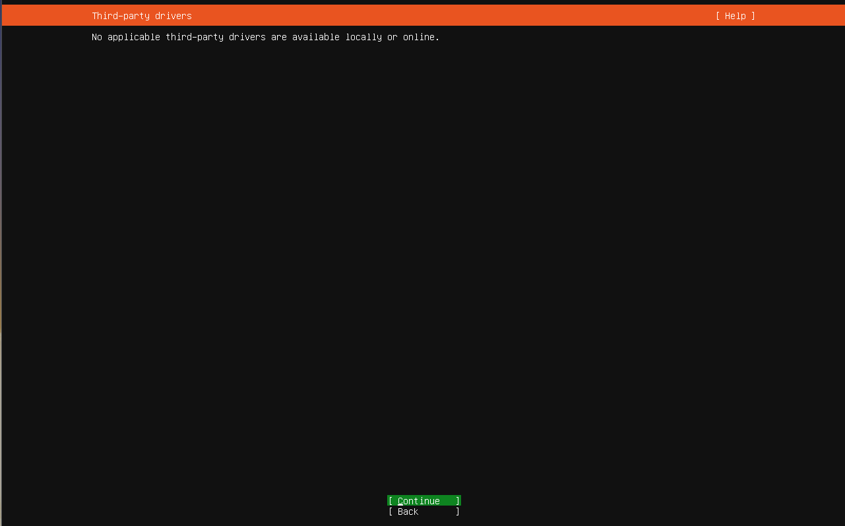The image size is (845, 526).
Task: Click the word "drivers" in the header title
Action: point(173,16)
